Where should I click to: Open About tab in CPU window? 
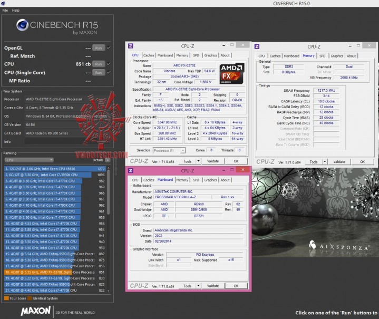[225, 55]
